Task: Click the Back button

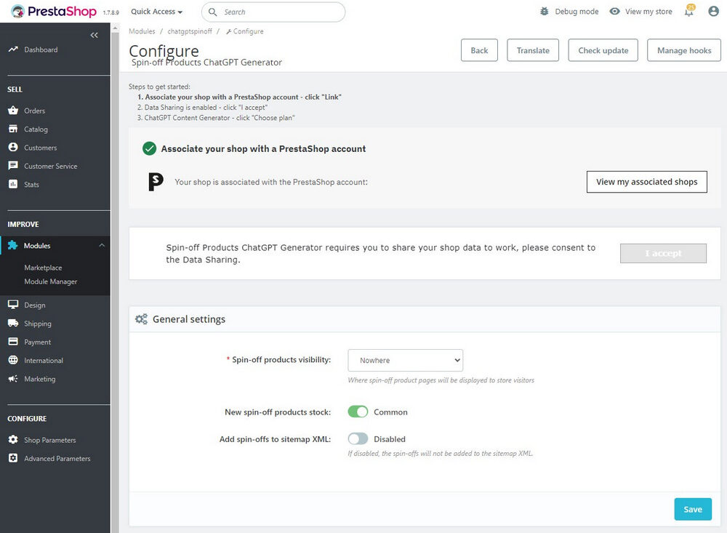Action: click(479, 51)
